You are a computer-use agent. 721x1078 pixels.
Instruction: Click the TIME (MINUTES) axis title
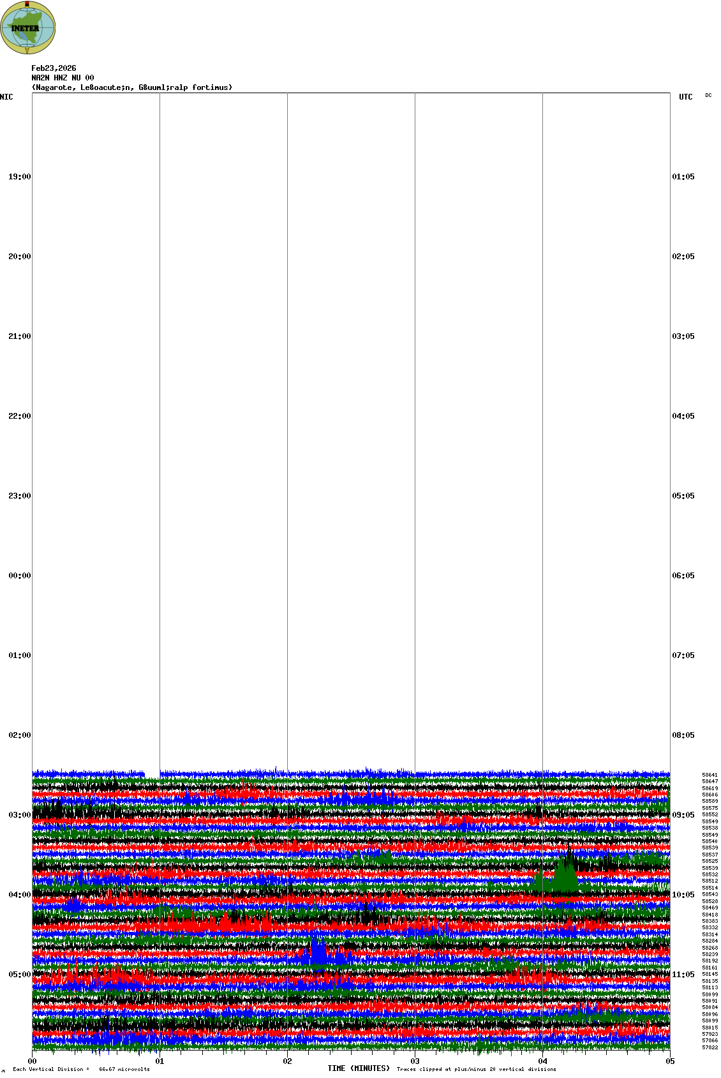pyautogui.click(x=359, y=1068)
